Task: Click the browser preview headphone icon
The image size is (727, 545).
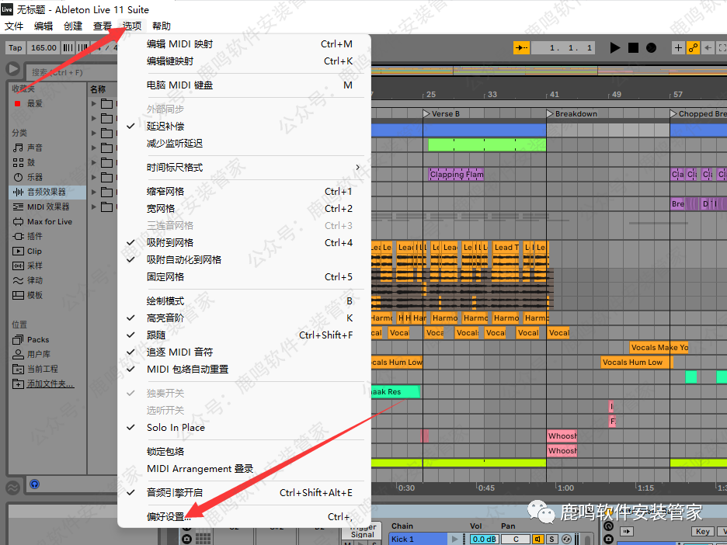Action: click(35, 484)
